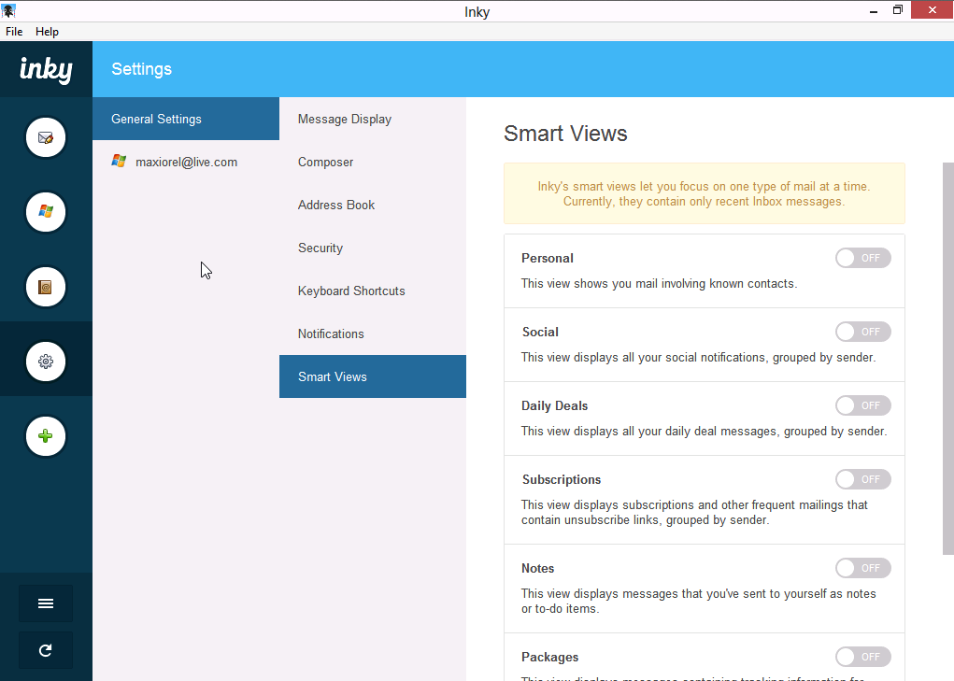Select the Smart Views settings item
This screenshot has width=954, height=681.
click(x=373, y=377)
